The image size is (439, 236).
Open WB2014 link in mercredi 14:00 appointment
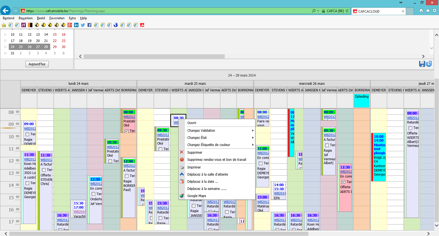coord(280,193)
